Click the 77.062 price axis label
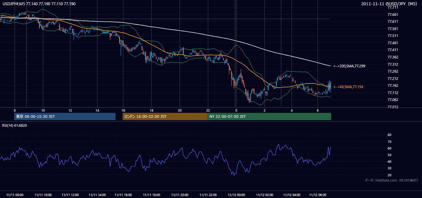This screenshot has width=422, height=198. 393,100
